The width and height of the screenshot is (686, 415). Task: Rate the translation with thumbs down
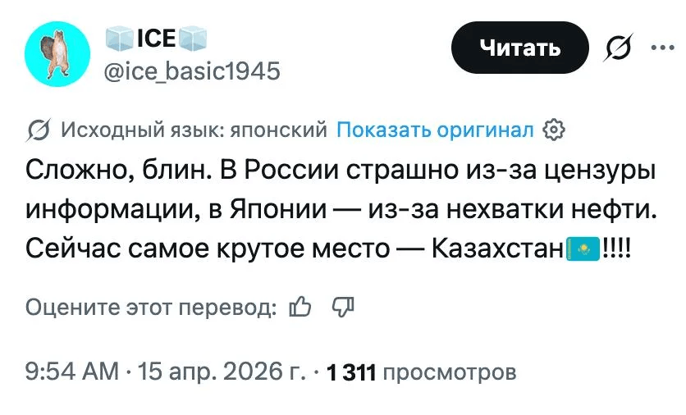[341, 307]
